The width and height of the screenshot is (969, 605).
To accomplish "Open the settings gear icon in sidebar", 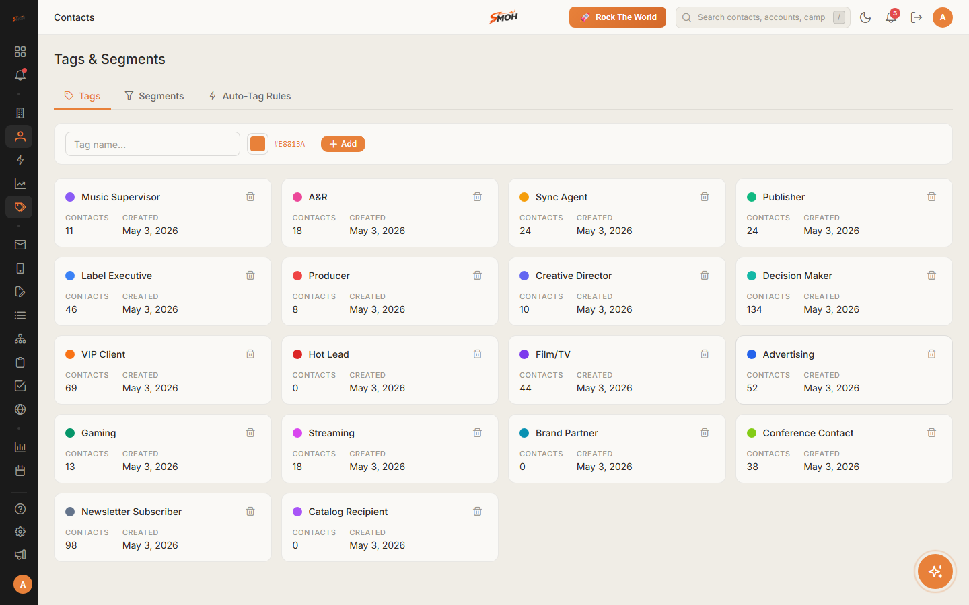I will coord(20,532).
